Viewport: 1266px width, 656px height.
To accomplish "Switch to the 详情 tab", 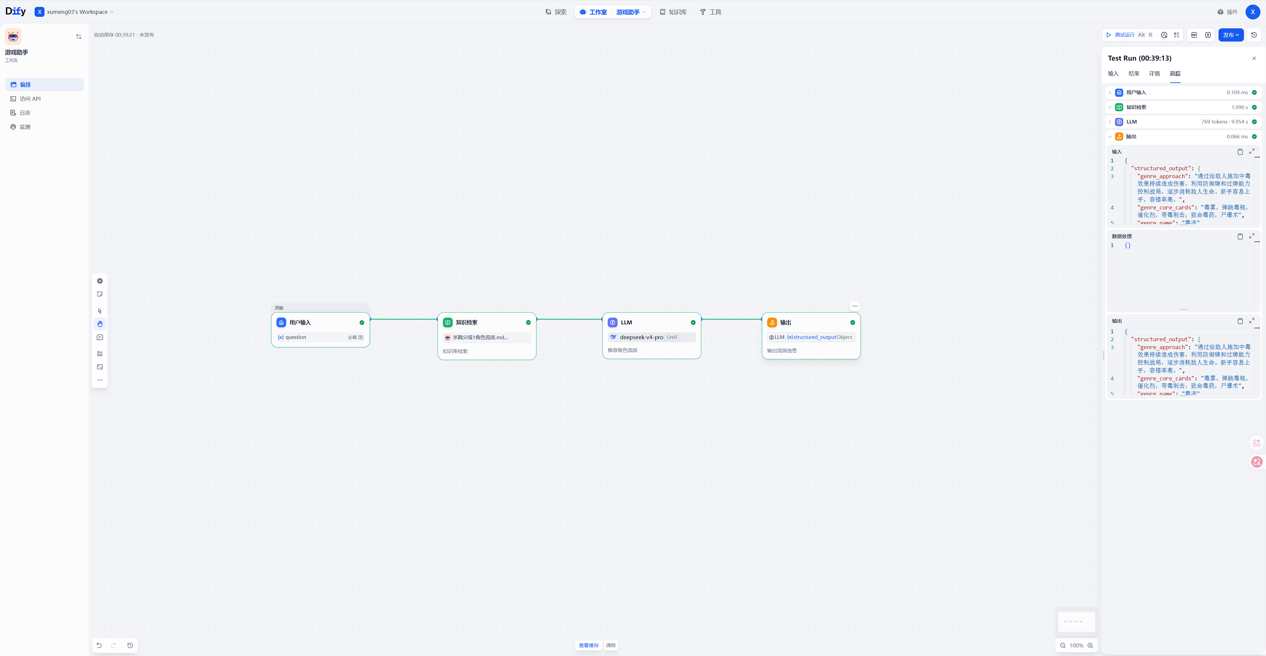I will point(1155,74).
